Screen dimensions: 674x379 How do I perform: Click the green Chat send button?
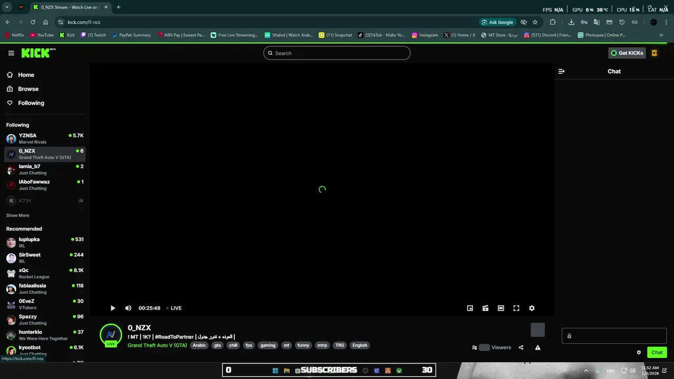(x=657, y=353)
